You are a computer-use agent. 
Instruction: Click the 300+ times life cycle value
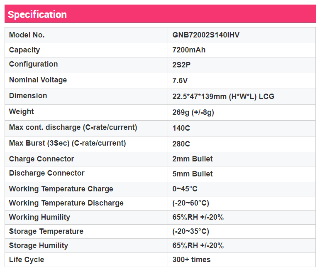[191, 260]
